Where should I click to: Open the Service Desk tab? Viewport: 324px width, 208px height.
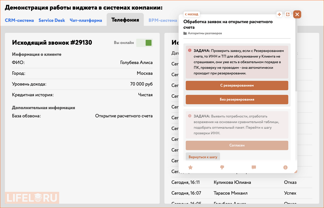pyautogui.click(x=52, y=20)
